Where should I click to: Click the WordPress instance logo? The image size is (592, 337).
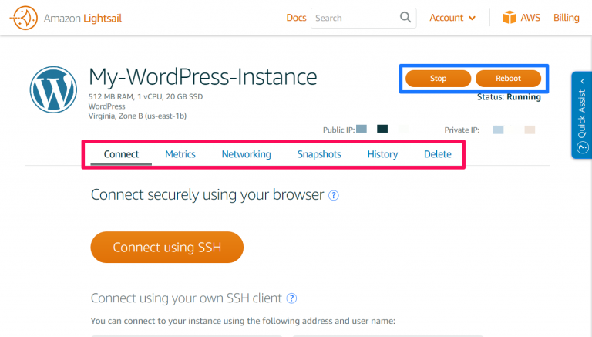(53, 89)
